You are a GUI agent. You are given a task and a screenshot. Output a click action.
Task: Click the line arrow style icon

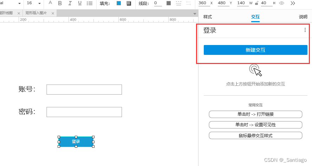pyautogui.click(x=188, y=3)
